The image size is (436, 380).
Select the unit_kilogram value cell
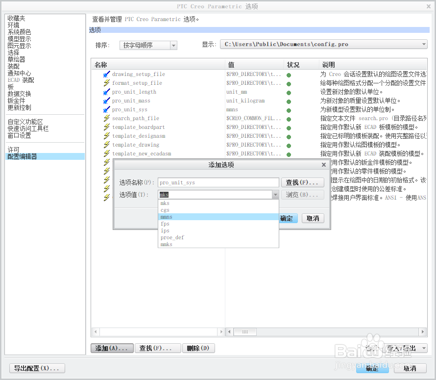pyautogui.click(x=245, y=101)
